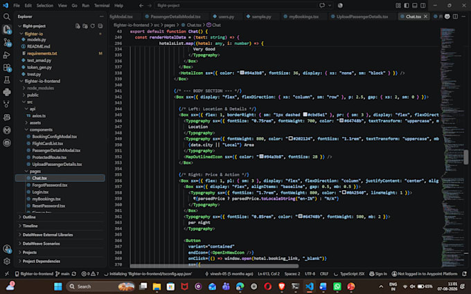Toggle primary side bar layout button

(407, 6)
